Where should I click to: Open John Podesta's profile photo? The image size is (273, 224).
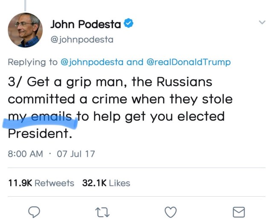[25, 30]
